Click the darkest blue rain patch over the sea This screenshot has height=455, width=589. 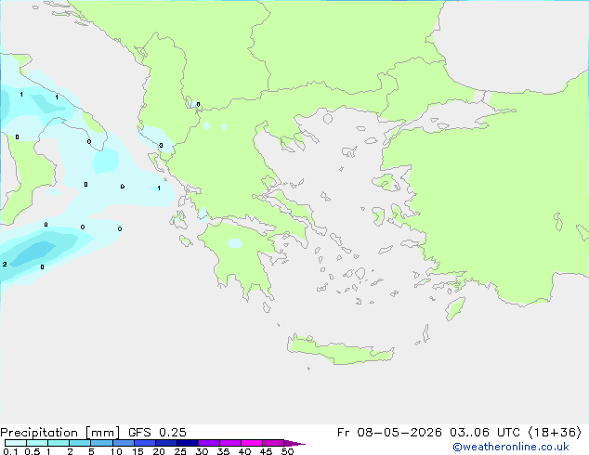coord(35,253)
